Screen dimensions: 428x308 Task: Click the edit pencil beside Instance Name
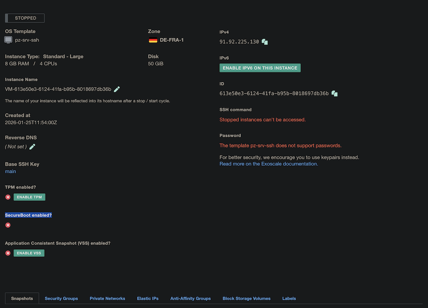[x=117, y=89]
